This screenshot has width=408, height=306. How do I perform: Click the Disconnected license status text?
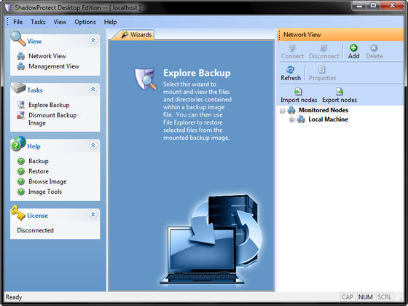35,230
